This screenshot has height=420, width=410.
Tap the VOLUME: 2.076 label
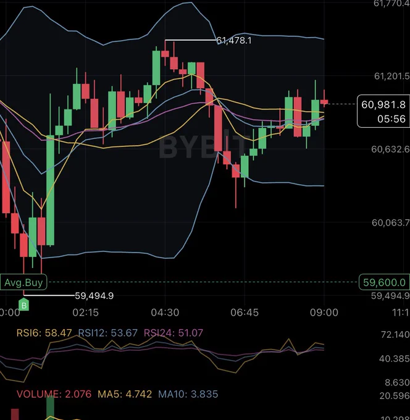coord(54,394)
